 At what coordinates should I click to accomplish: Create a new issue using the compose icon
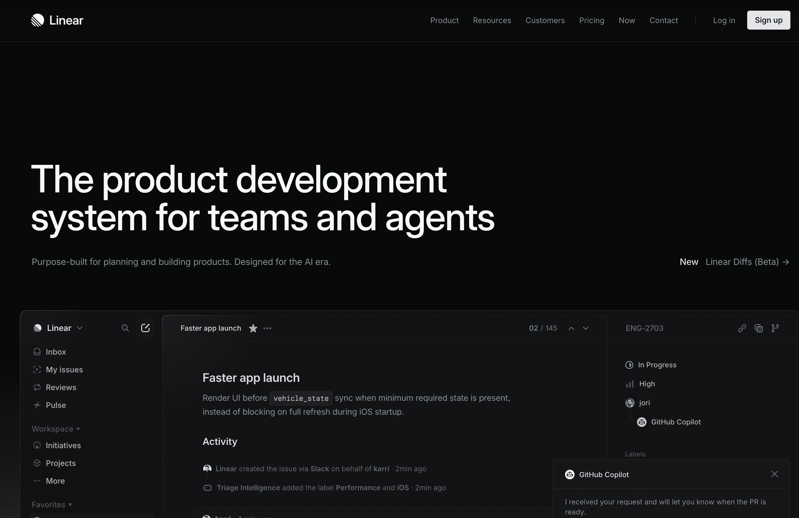click(145, 328)
